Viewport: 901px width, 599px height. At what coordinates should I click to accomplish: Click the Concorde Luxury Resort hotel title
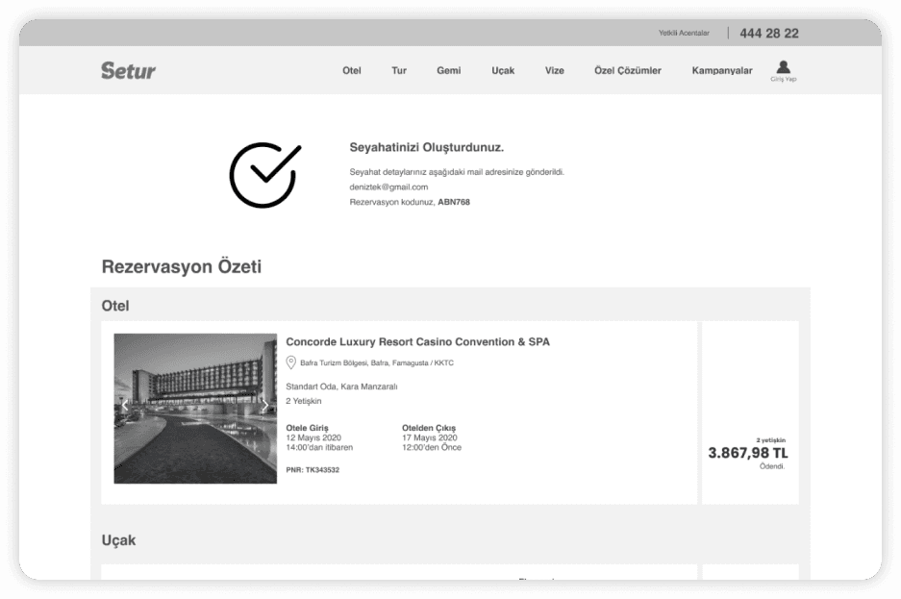417,341
